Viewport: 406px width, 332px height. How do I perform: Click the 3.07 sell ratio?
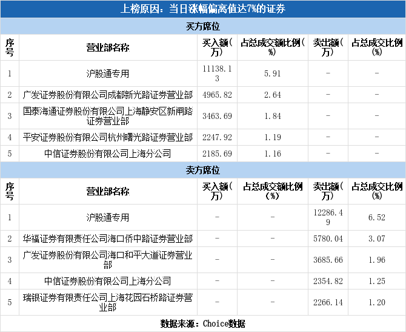click(377, 239)
